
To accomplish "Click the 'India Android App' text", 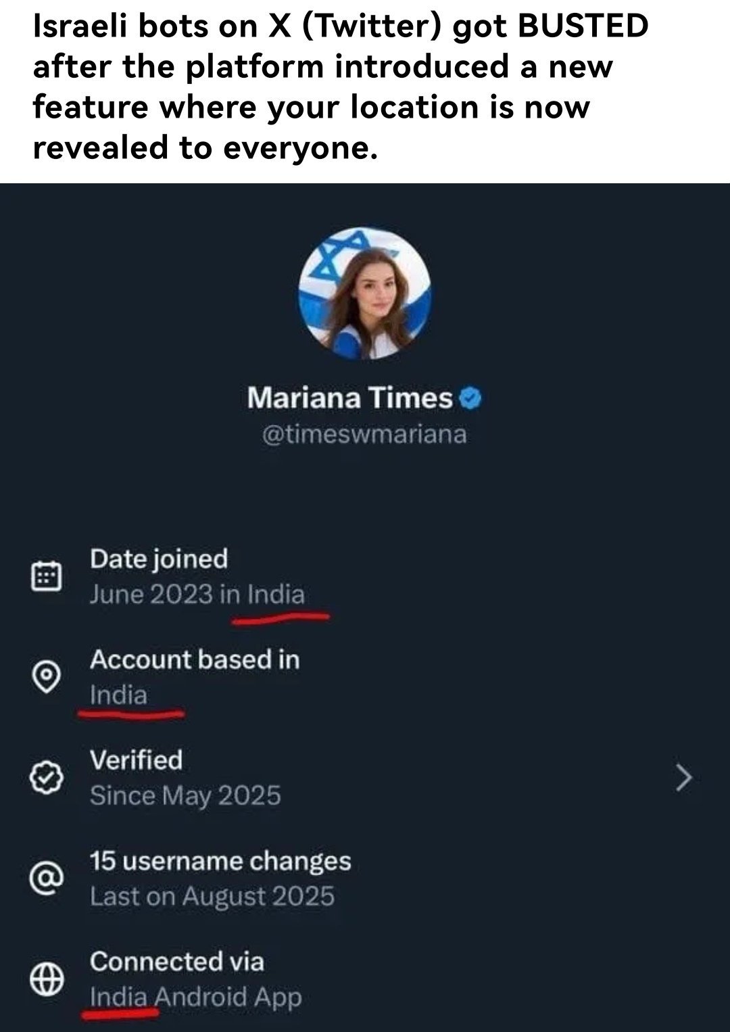I will point(195,998).
